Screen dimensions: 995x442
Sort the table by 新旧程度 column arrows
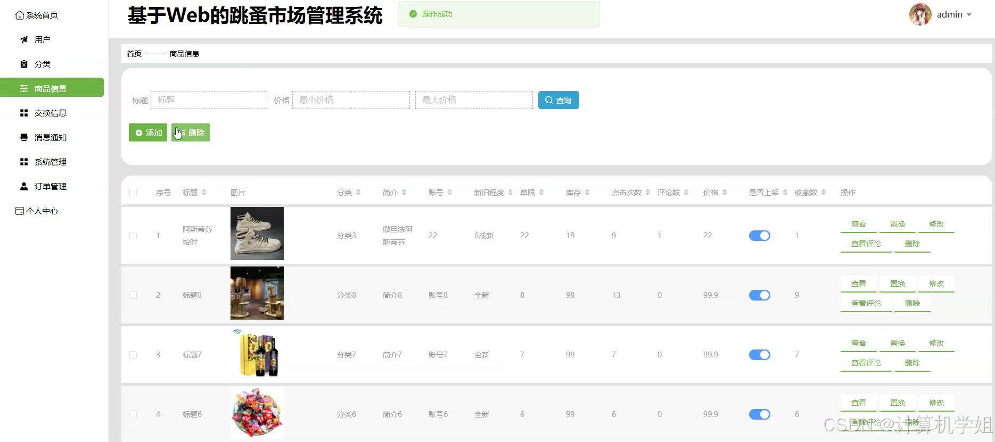510,193
